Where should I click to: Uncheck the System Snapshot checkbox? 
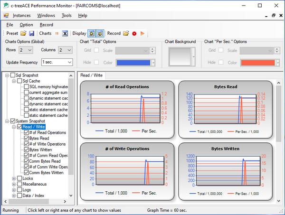pos(13,121)
